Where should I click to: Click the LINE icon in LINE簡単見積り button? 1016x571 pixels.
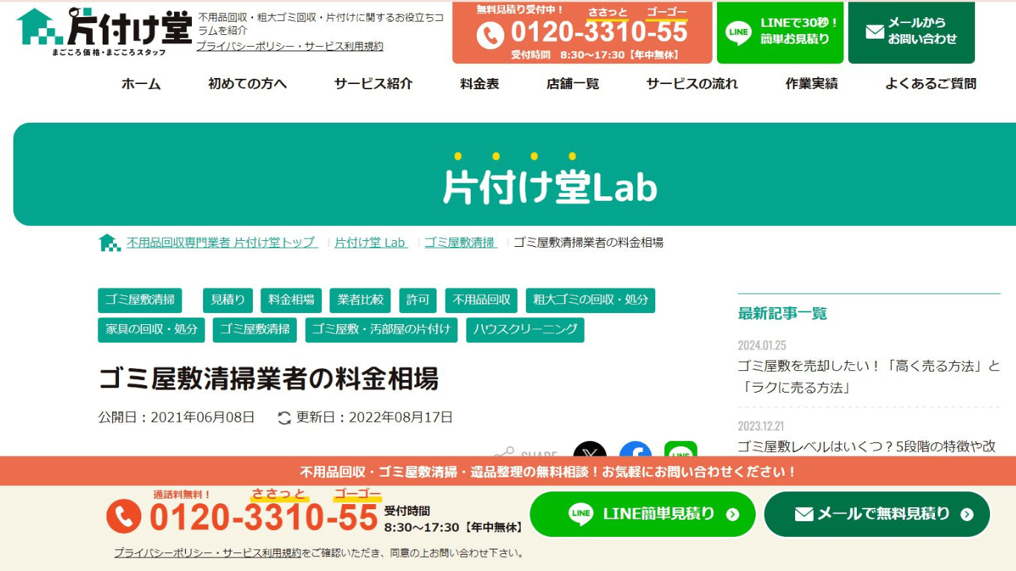(581, 514)
